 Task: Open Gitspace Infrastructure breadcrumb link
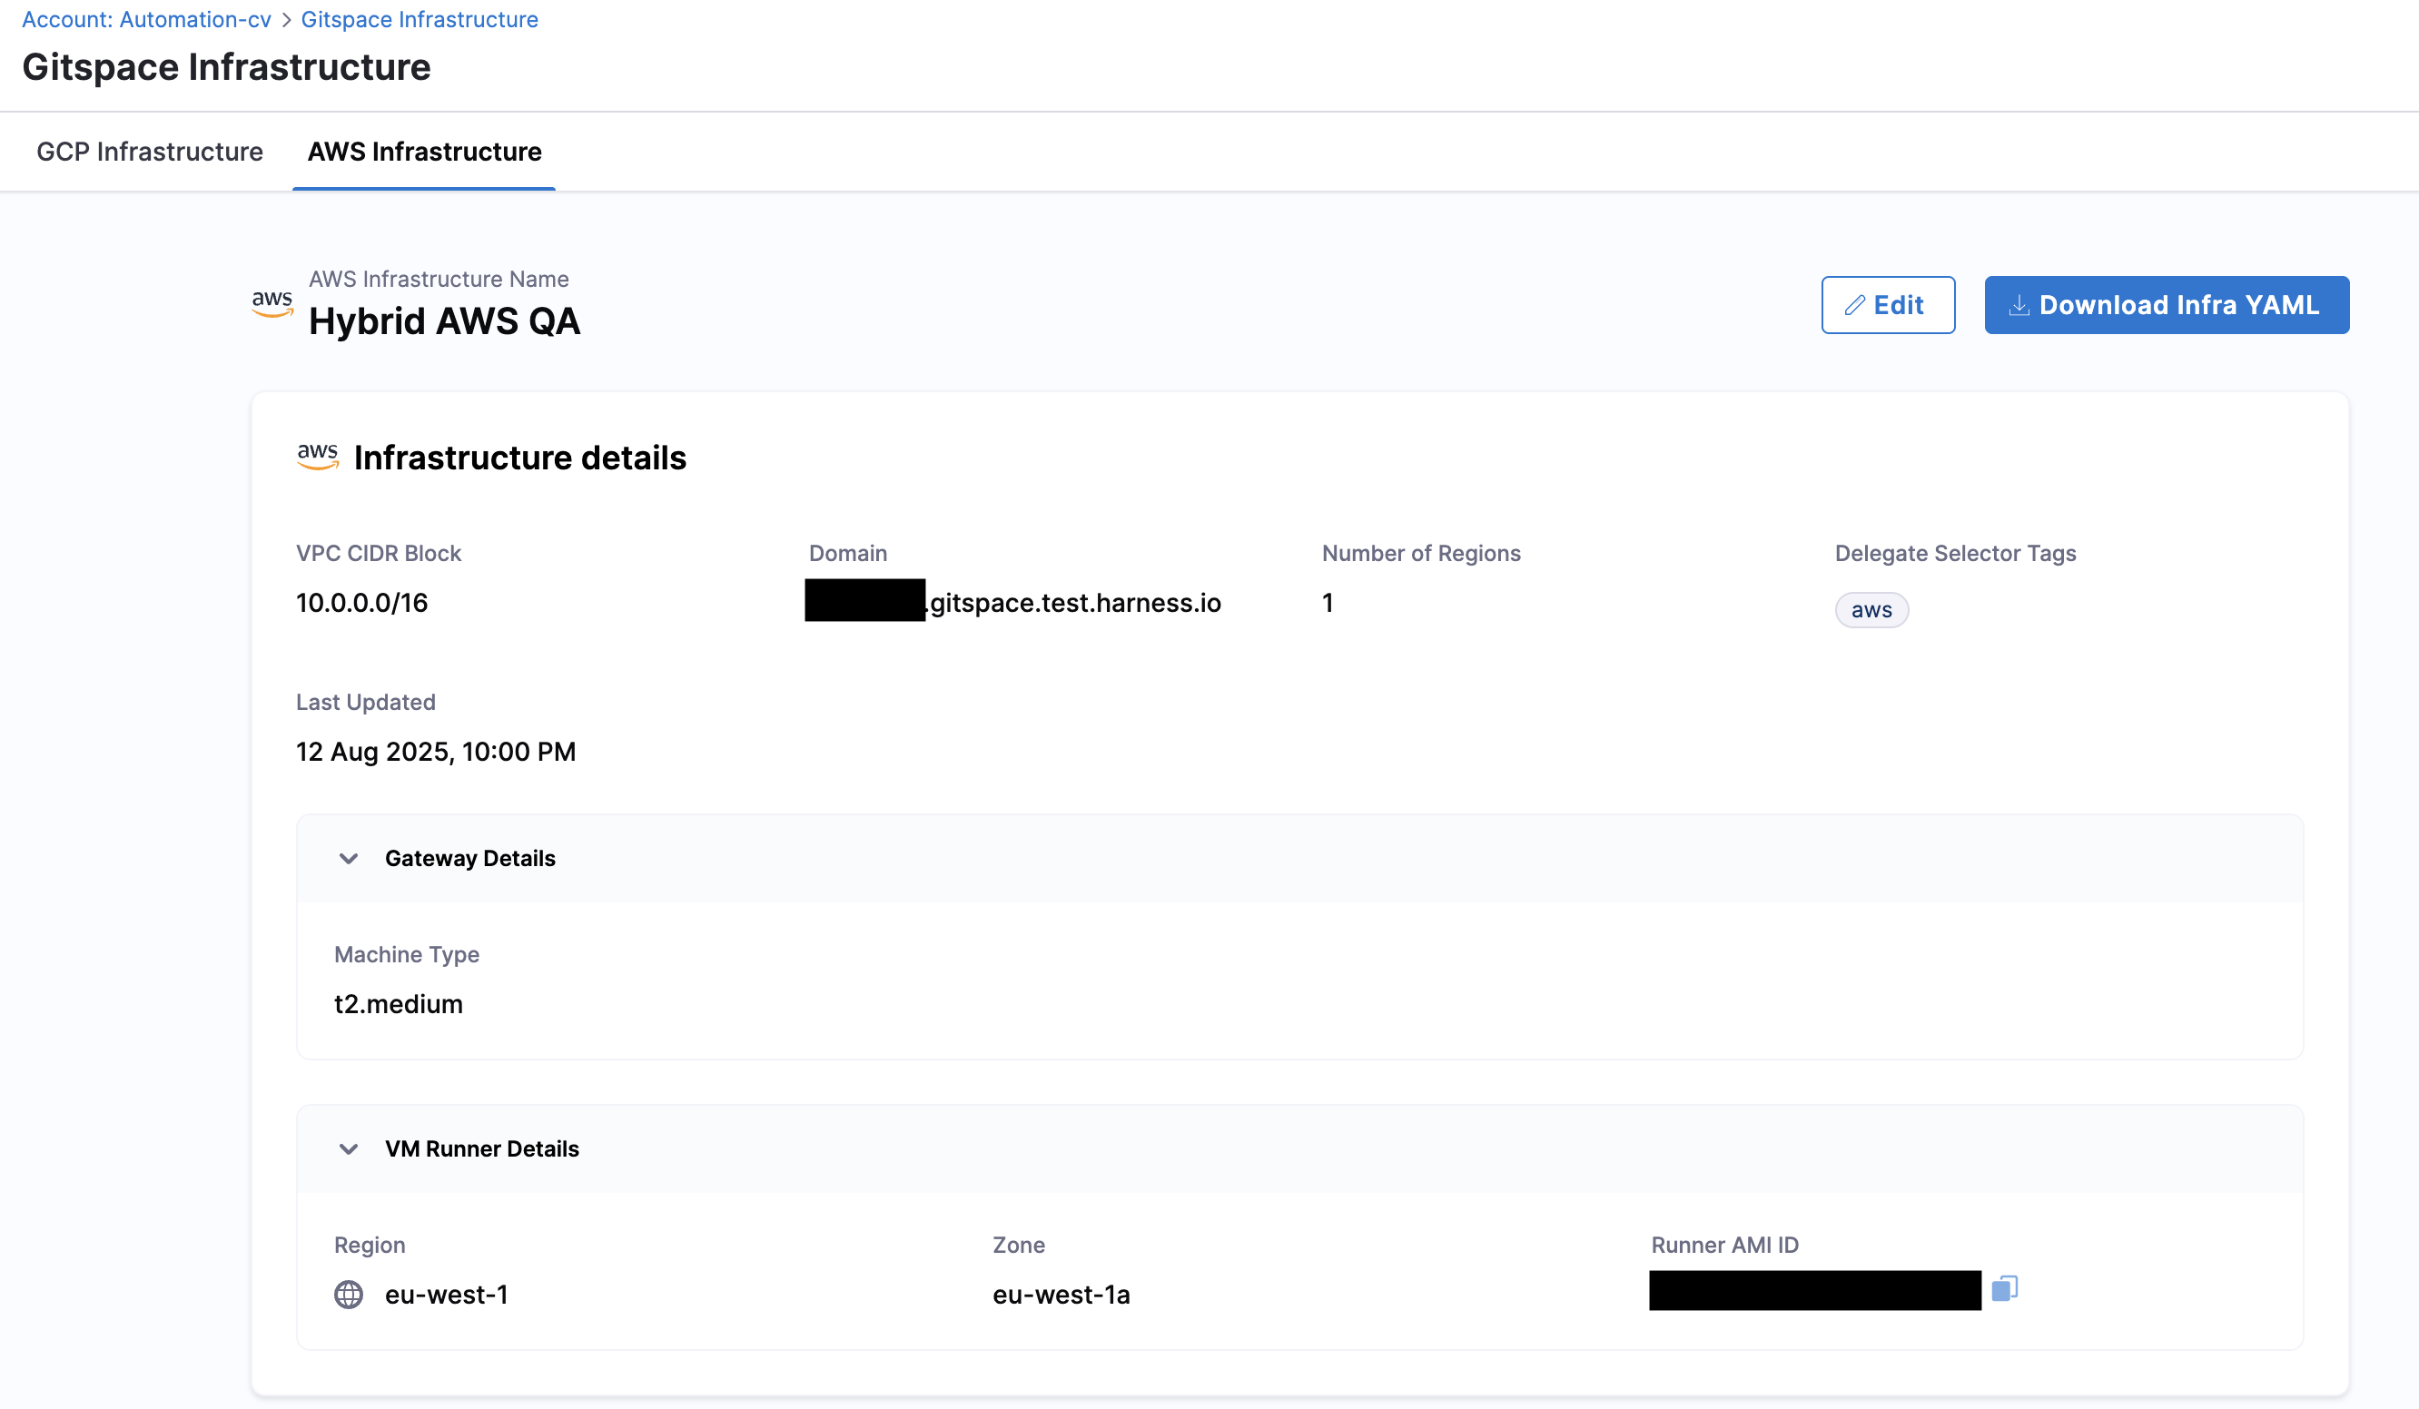point(420,19)
